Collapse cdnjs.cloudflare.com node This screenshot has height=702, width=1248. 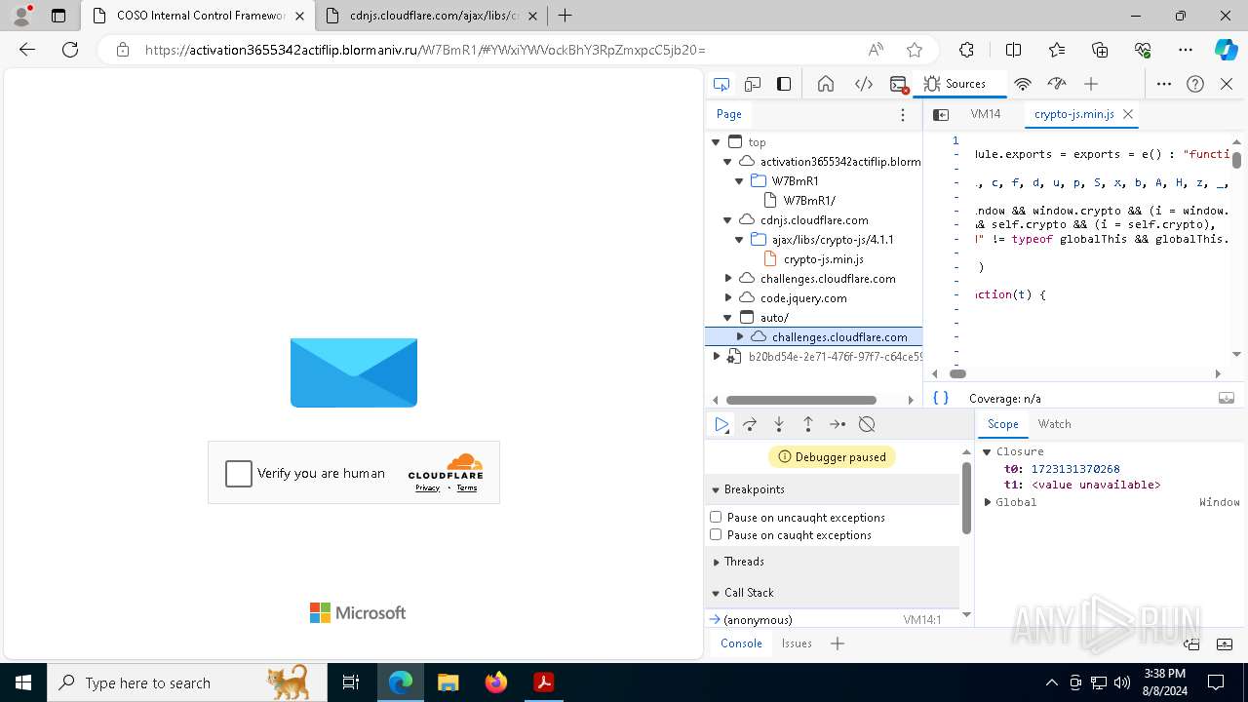point(727,220)
